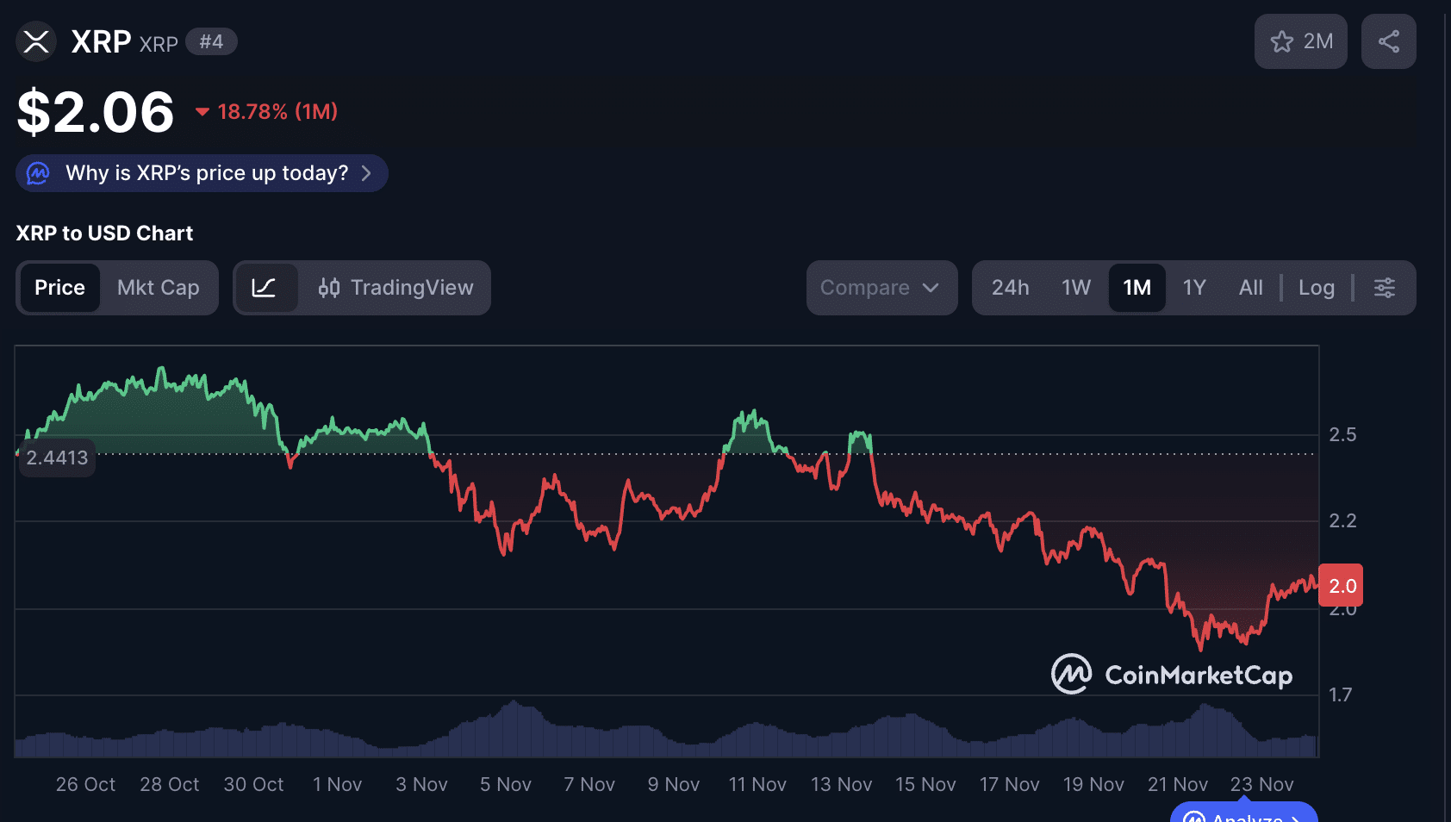Click the 3 Nov date label
Viewport: 1451px width, 822px height.
click(x=421, y=785)
